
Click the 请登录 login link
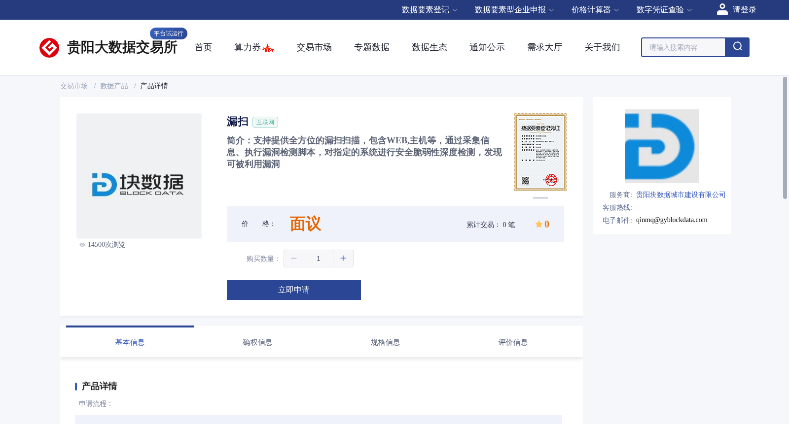(744, 10)
